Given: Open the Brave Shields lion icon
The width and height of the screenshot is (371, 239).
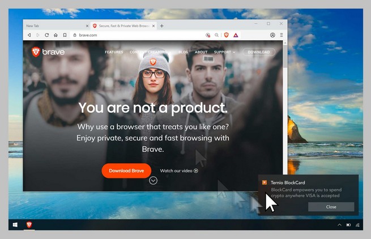Looking at the screenshot, I should [x=226, y=35].
